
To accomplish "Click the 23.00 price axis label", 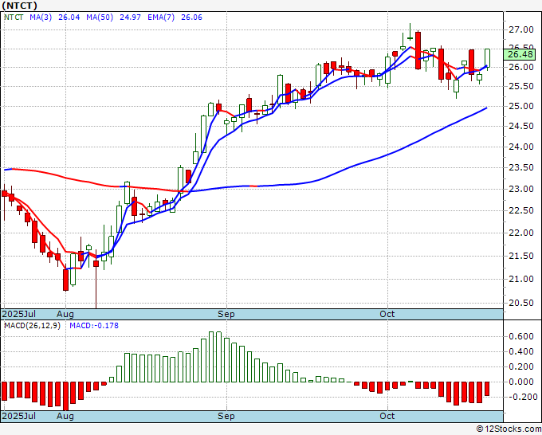I will pyautogui.click(x=521, y=189).
